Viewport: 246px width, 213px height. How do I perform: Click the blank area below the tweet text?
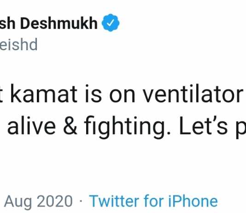(123, 165)
